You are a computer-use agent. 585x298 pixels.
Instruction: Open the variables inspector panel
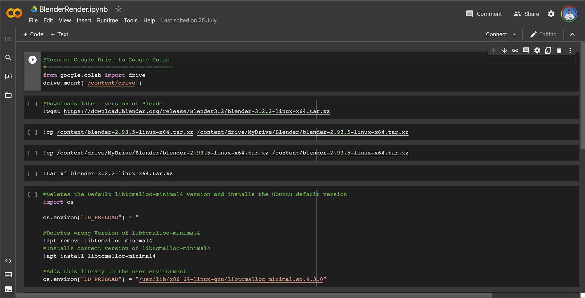coord(8,76)
